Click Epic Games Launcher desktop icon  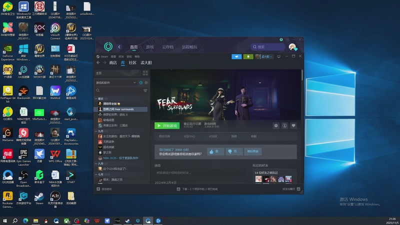(x=23, y=157)
